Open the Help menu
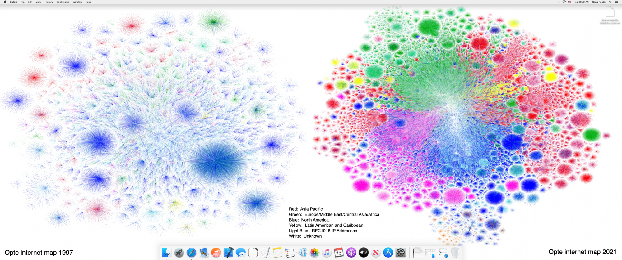 [88, 2]
